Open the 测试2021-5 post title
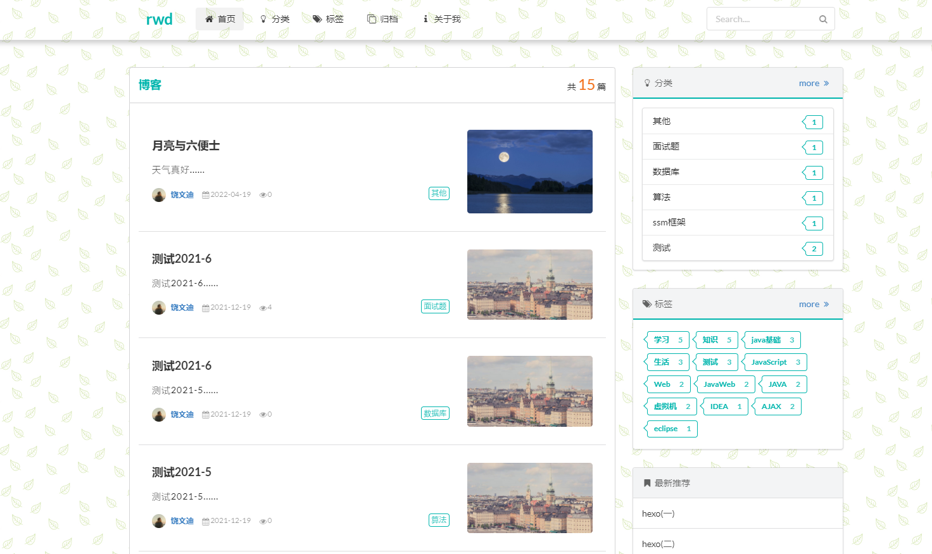The image size is (932, 554). click(x=182, y=472)
